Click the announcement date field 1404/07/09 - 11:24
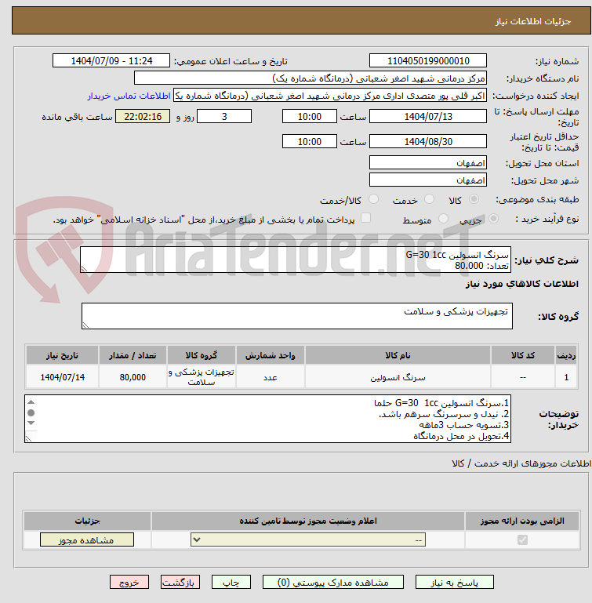Screen dimensions: 592x603 111,60
